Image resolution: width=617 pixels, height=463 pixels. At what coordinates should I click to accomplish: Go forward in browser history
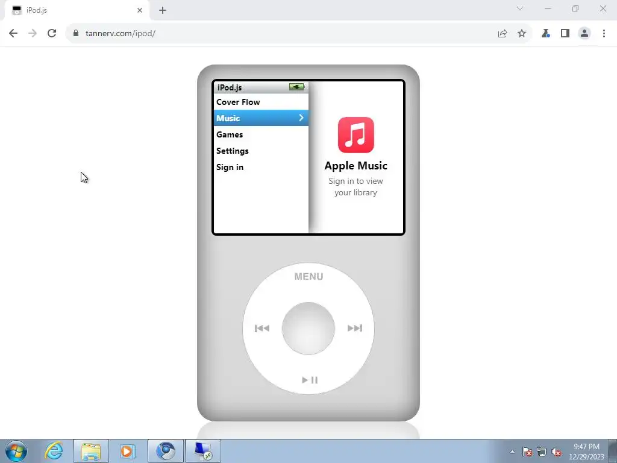(33, 34)
